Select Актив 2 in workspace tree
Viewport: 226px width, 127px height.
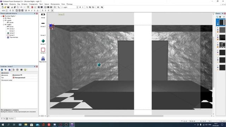click(12, 29)
